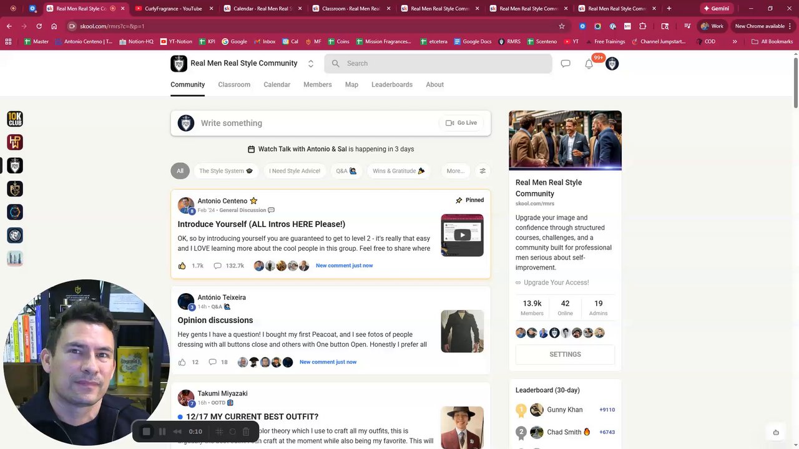Open António Teixeira's profile name

point(222,297)
